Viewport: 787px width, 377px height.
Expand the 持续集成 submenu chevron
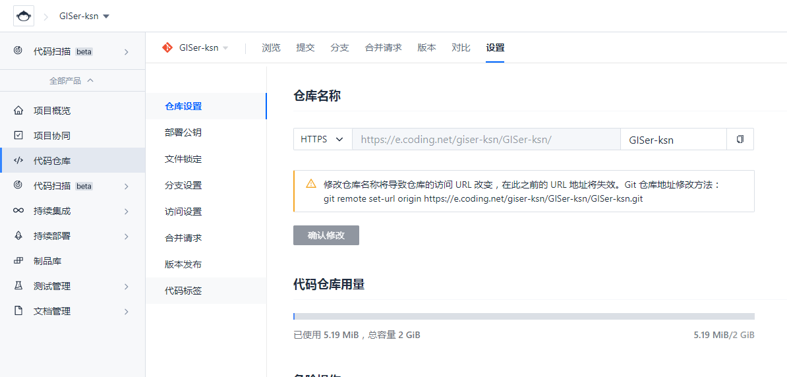pos(127,211)
